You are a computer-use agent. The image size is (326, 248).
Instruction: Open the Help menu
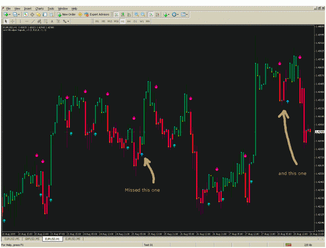click(x=74, y=8)
